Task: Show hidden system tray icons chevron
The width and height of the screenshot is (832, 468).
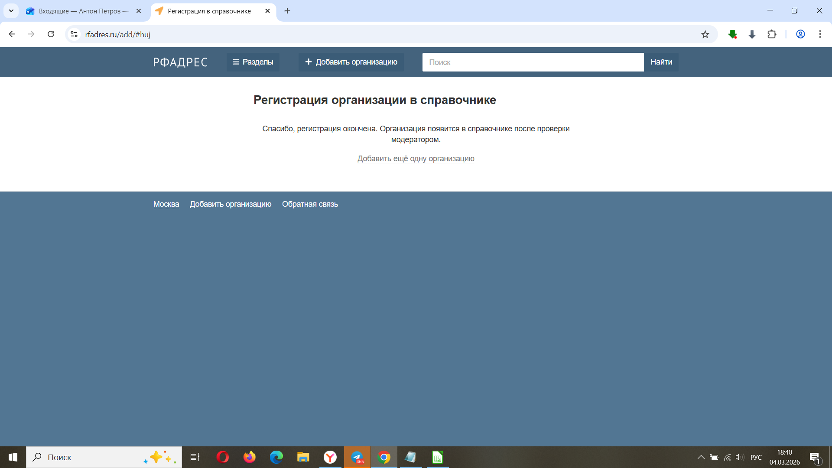Action: point(701,457)
